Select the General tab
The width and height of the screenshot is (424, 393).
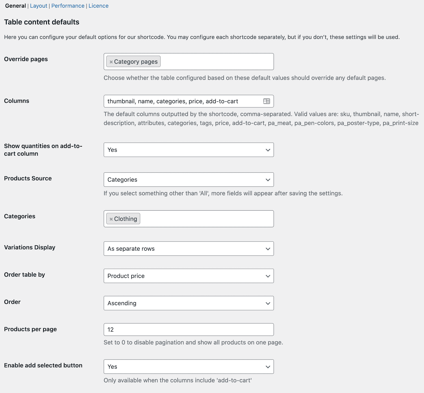click(16, 6)
